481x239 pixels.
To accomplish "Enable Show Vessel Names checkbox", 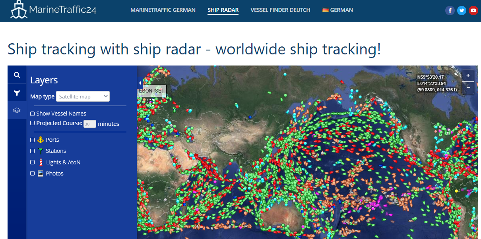I will click(x=33, y=114).
